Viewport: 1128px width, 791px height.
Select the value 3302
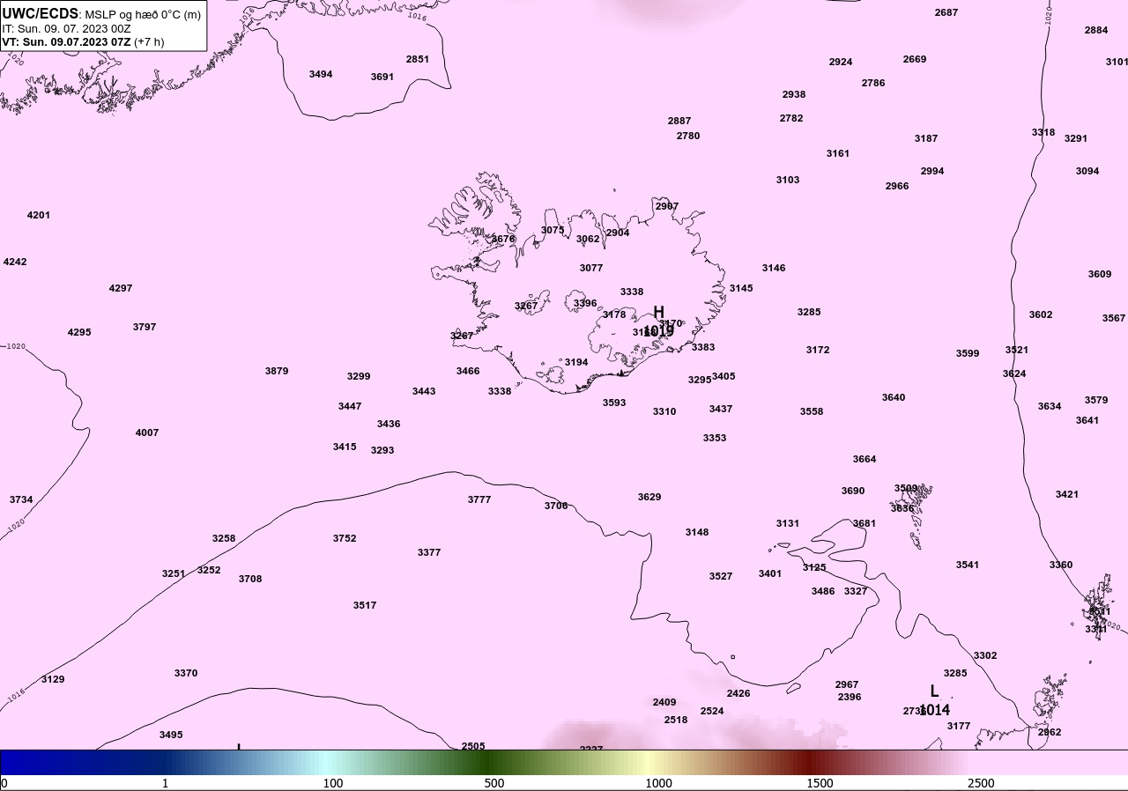pos(985,655)
